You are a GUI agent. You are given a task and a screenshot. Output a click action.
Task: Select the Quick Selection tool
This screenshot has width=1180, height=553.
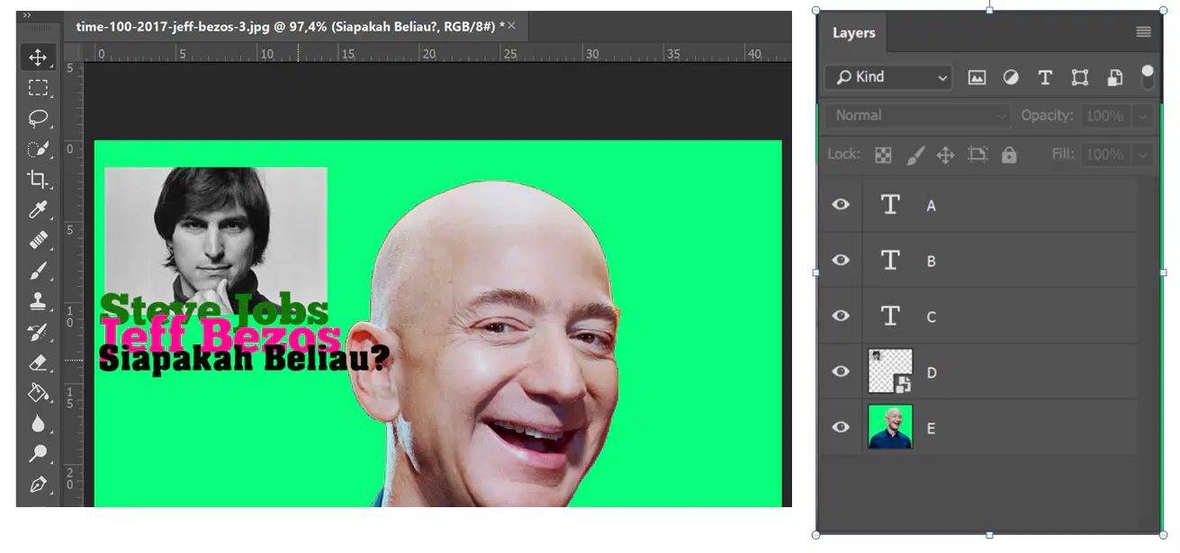pos(38,149)
